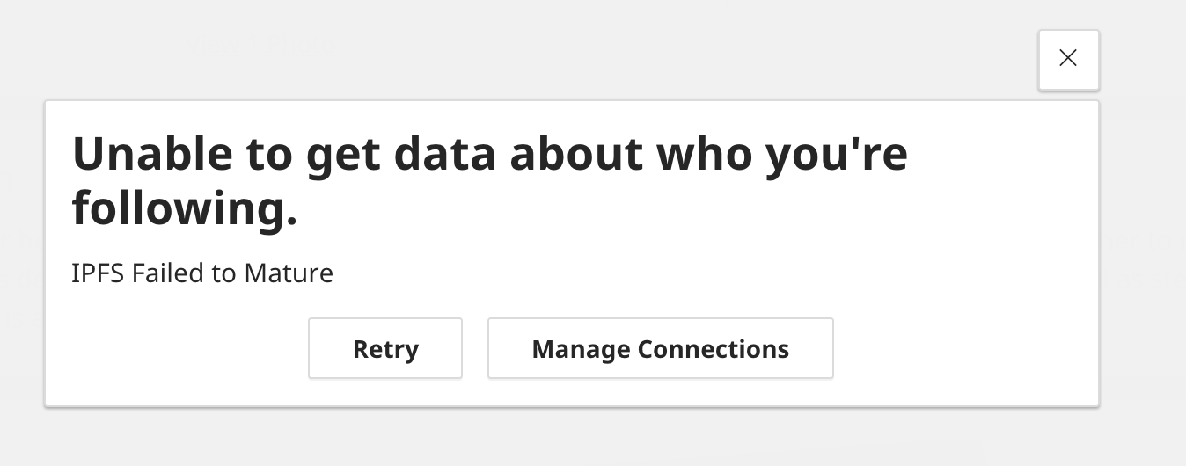Click the faint blurred text behind the overlay
1186x466 pixels.
[x=260, y=44]
